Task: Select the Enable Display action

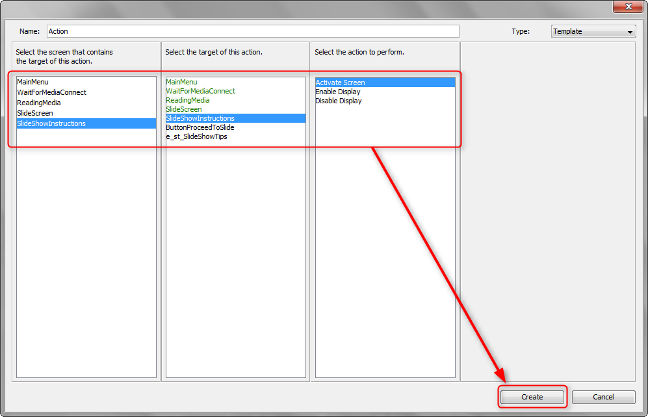Action: pos(338,92)
